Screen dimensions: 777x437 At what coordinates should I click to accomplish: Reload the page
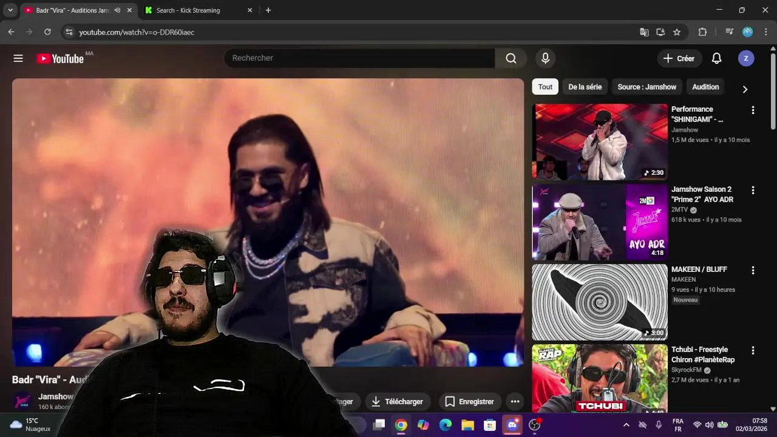47,32
